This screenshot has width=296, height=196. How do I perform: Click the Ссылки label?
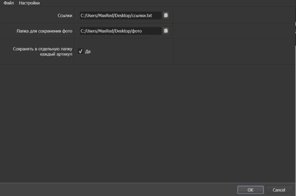click(65, 16)
